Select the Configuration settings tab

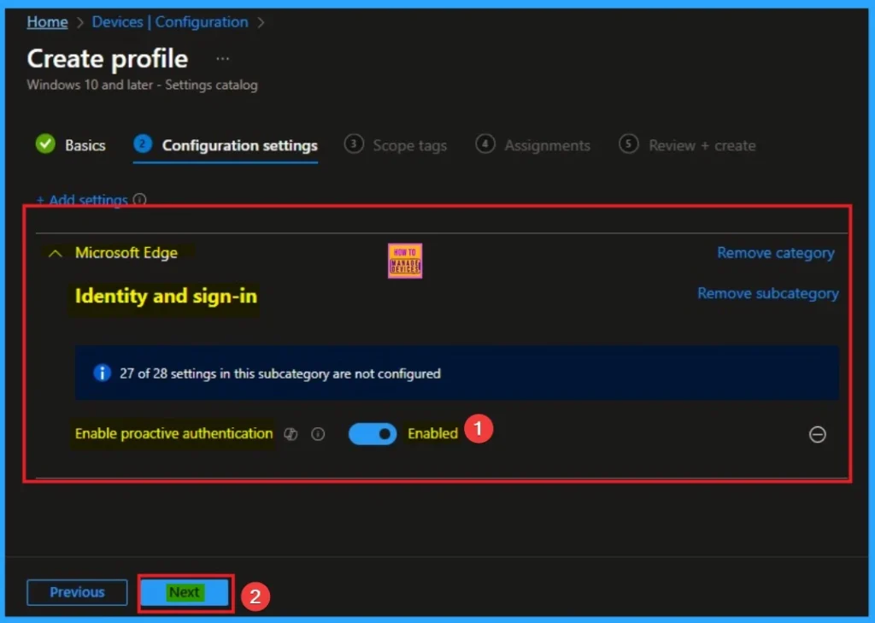click(x=226, y=145)
